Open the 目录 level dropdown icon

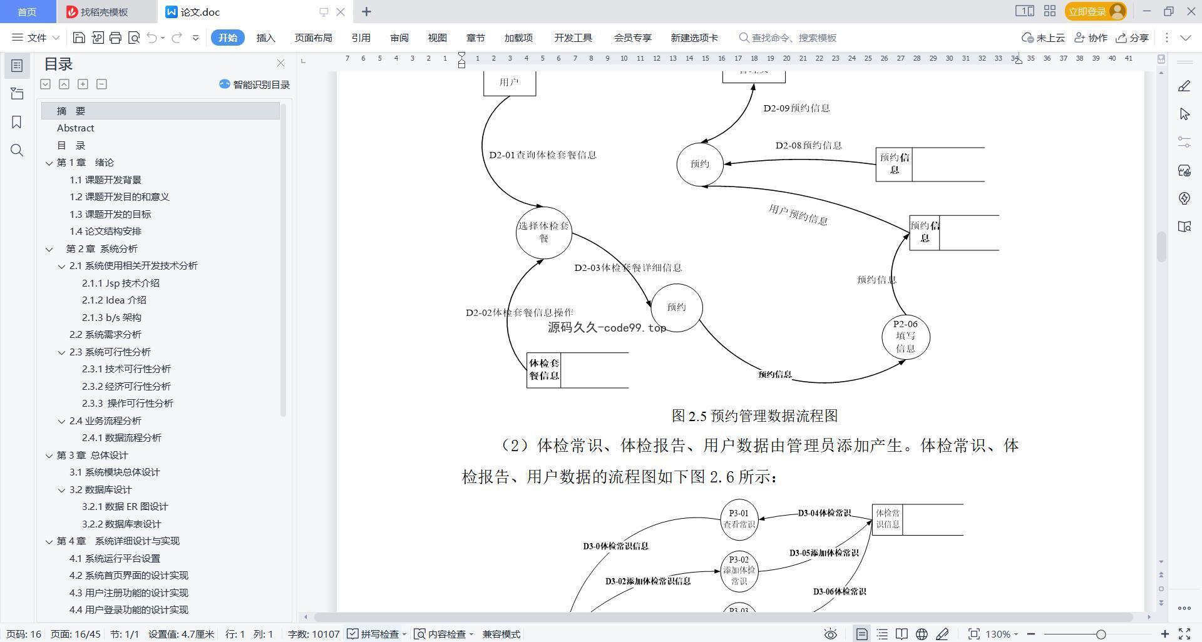(45, 84)
